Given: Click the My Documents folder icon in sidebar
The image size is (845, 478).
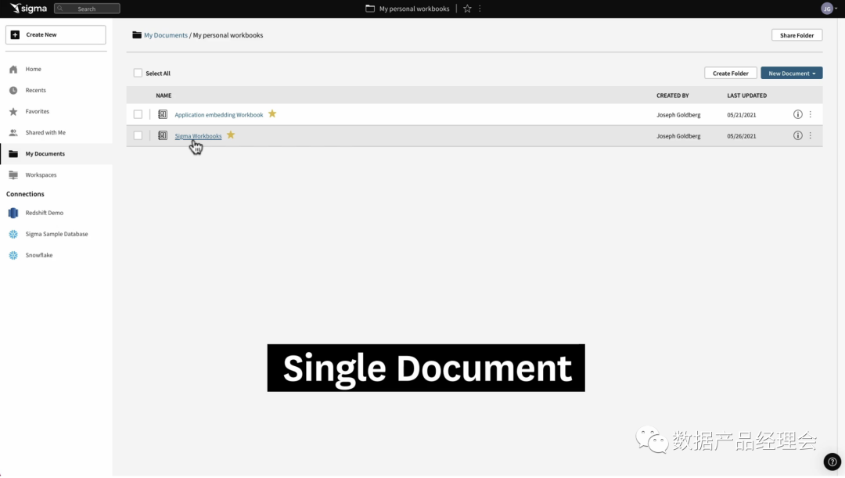Looking at the screenshot, I should click(13, 153).
